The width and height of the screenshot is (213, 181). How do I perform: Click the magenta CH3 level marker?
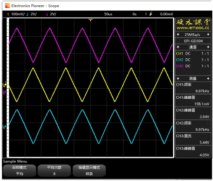(4, 92)
